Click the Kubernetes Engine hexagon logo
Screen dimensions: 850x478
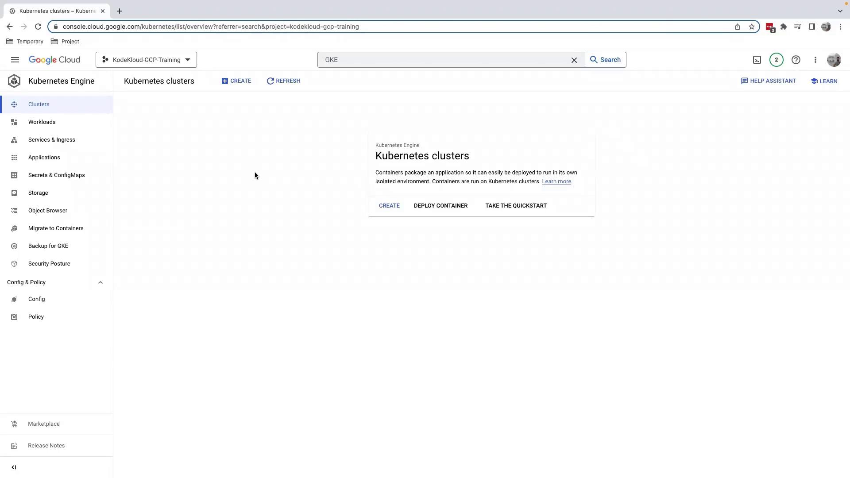click(x=14, y=81)
